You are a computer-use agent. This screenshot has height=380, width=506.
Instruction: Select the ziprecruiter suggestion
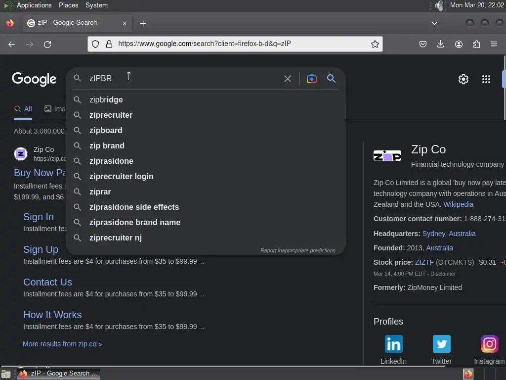tap(206, 115)
